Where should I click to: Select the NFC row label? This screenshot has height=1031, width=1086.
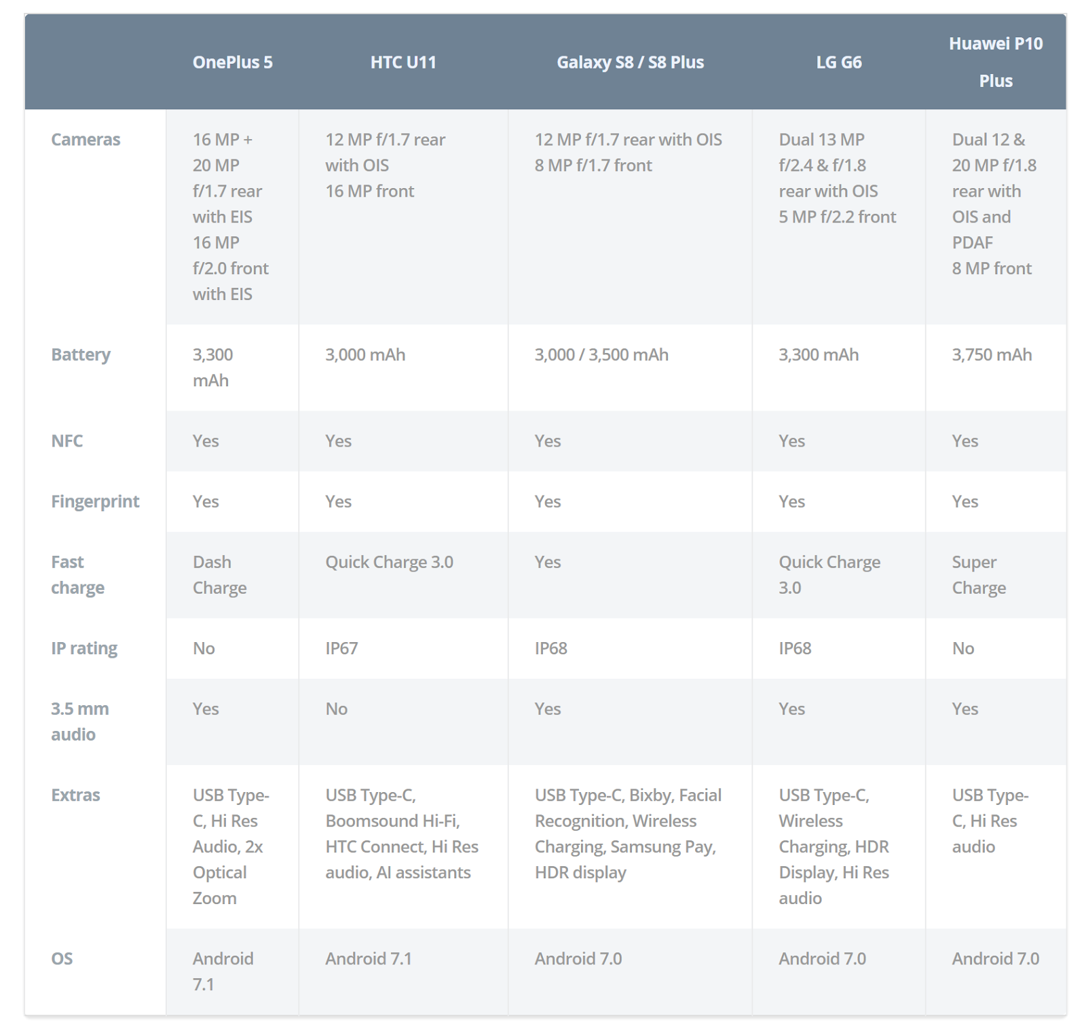click(67, 441)
